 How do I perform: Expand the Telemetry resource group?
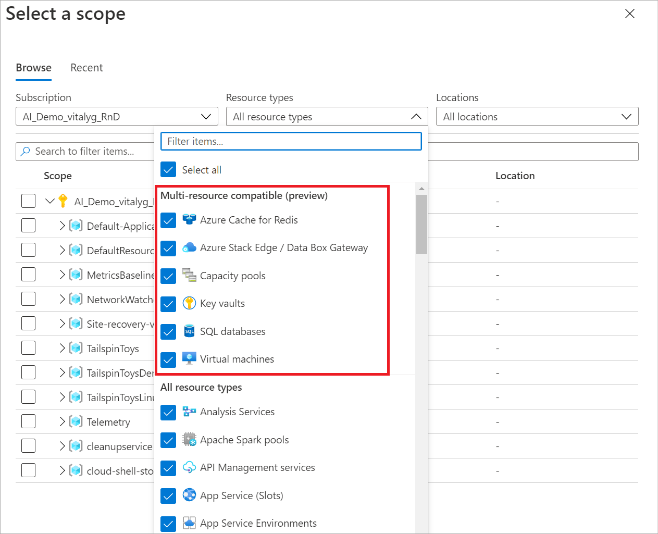(63, 421)
